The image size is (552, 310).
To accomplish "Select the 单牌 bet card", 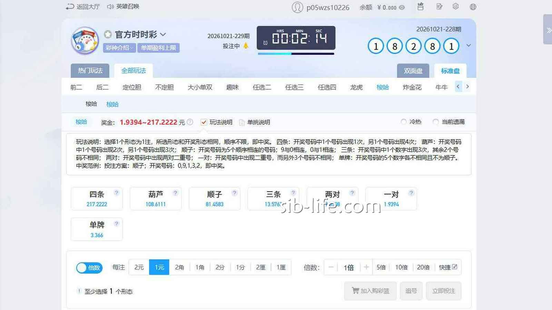I will 97,229.
